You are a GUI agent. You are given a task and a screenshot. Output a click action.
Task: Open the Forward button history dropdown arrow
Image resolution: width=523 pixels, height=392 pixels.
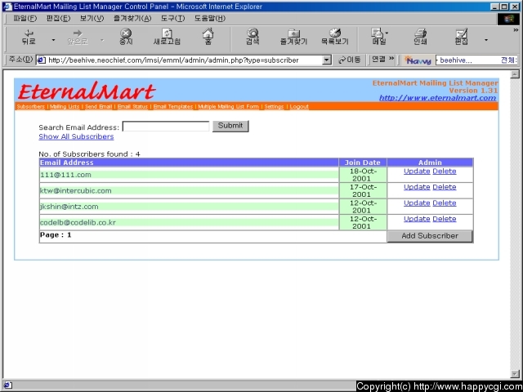point(102,40)
